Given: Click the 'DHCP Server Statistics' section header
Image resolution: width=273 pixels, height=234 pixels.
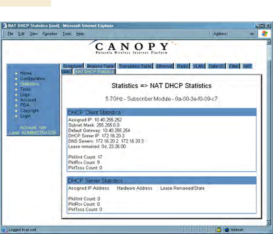Looking at the screenshot, I should [161, 181].
